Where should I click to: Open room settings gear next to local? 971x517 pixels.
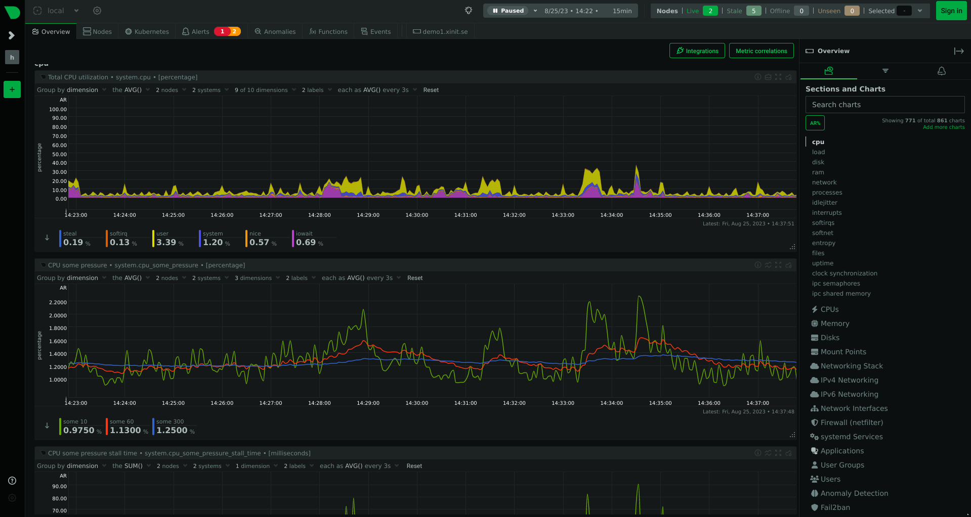[97, 11]
